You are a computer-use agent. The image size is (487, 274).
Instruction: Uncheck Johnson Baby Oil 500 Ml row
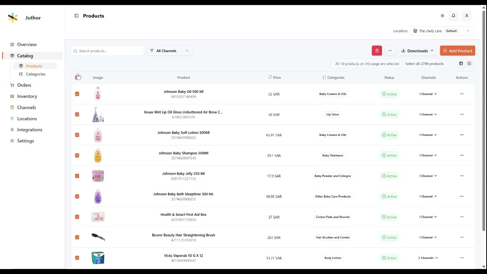coord(77,94)
